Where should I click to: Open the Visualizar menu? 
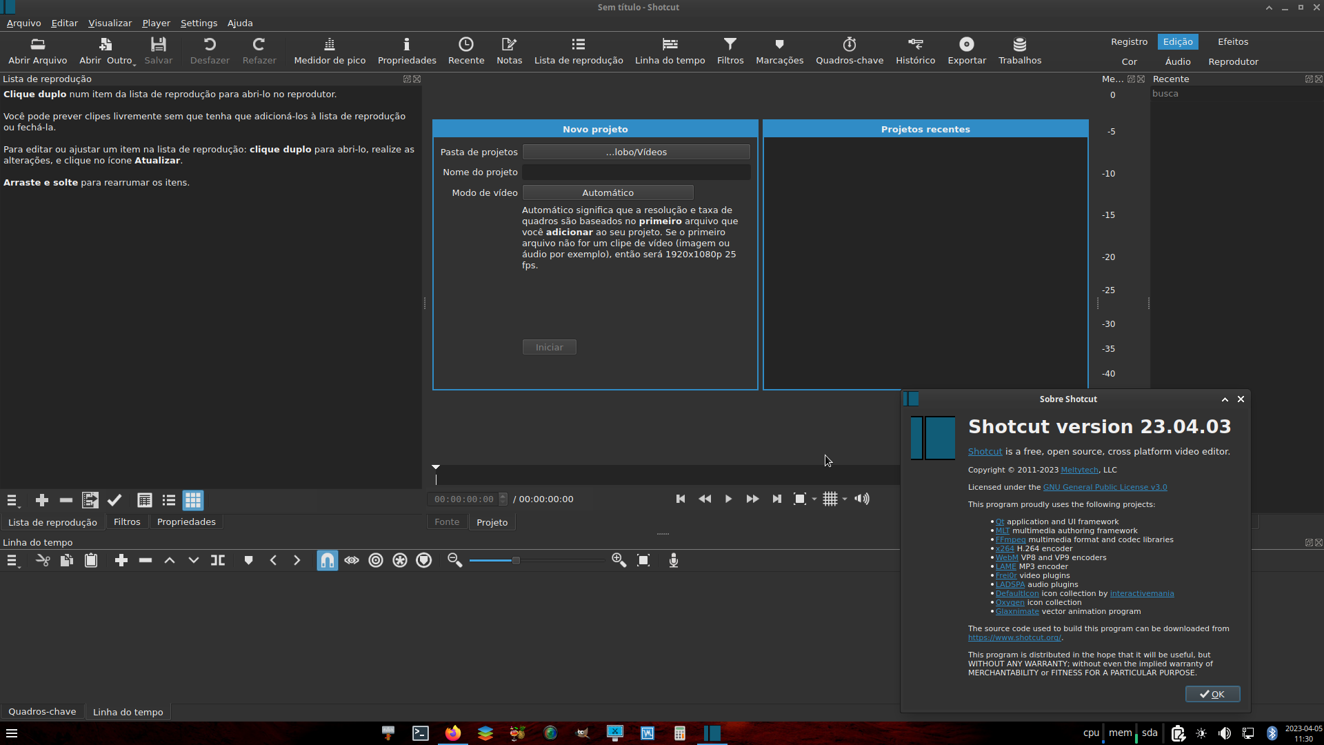pyautogui.click(x=110, y=23)
